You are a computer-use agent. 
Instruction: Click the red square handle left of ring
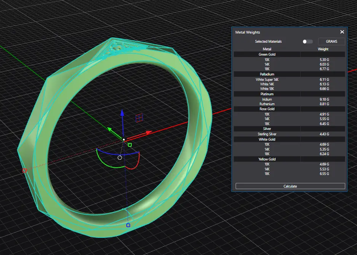tap(24, 171)
